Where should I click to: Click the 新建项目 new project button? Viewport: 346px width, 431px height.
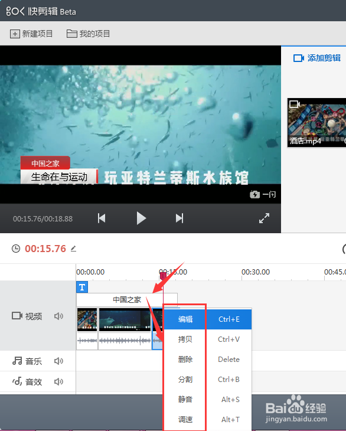click(x=31, y=34)
